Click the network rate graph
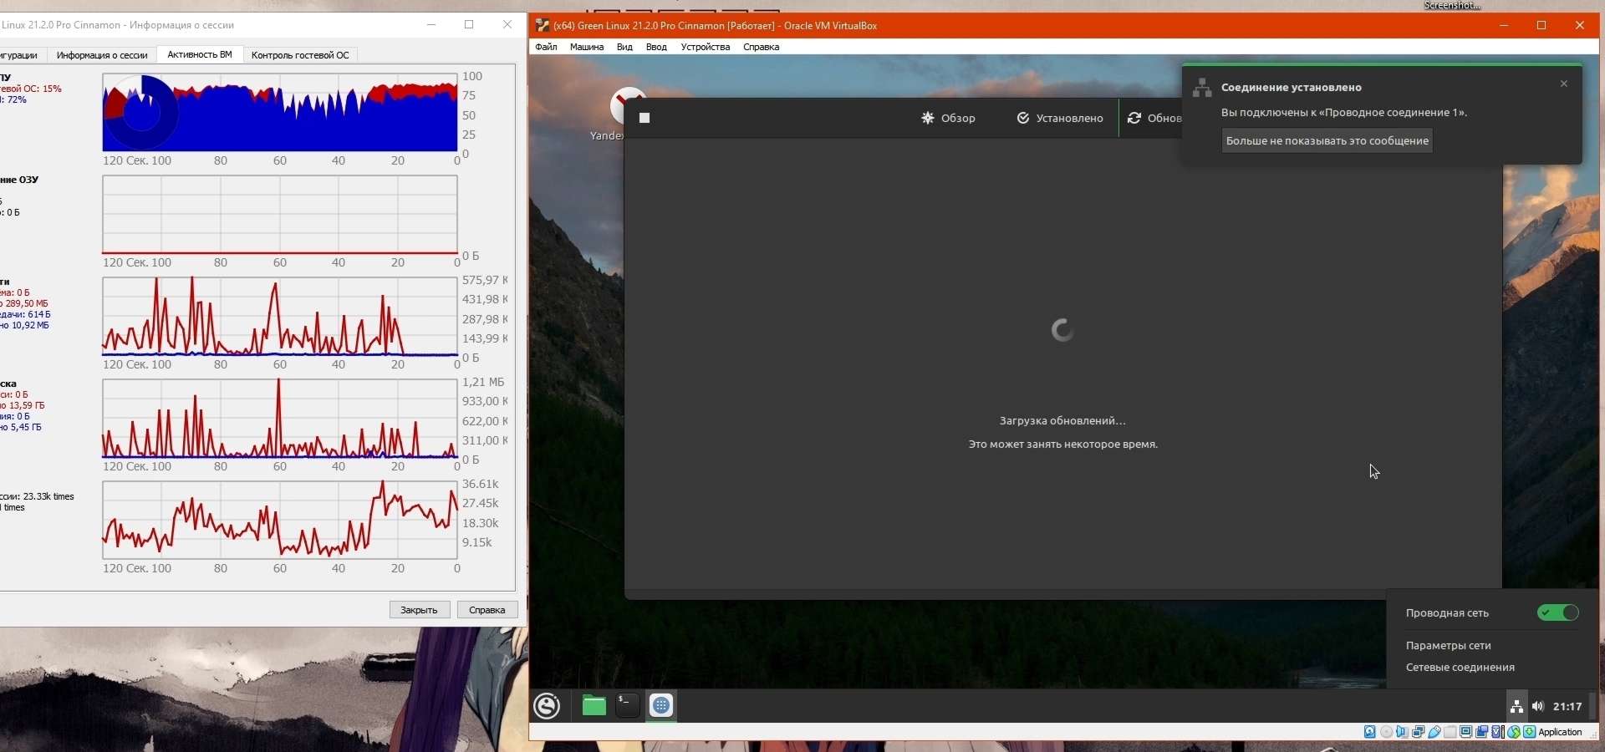1605x752 pixels. pos(280,317)
